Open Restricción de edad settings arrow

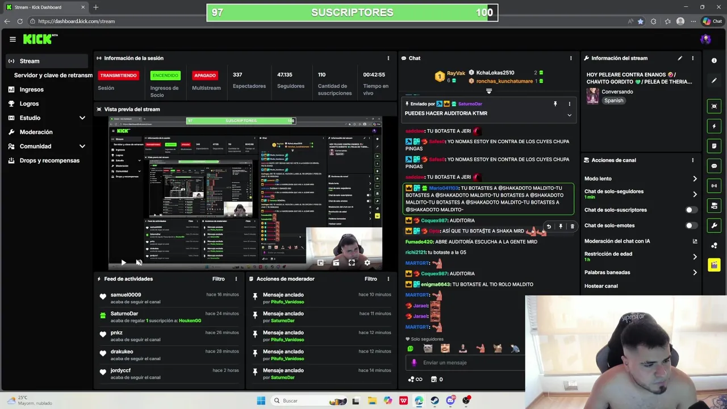(695, 257)
